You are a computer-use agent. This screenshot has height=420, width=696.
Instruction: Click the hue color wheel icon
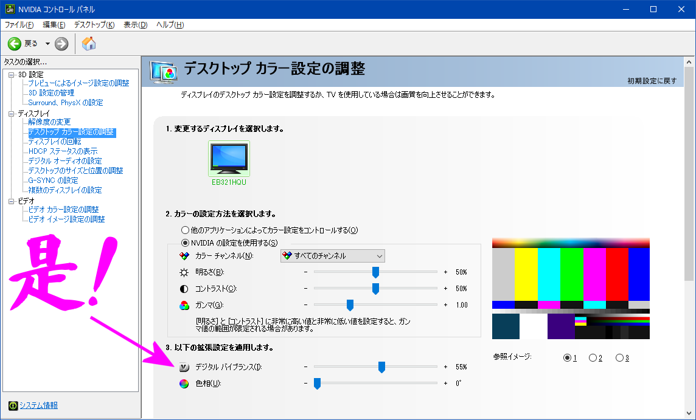[x=184, y=384]
